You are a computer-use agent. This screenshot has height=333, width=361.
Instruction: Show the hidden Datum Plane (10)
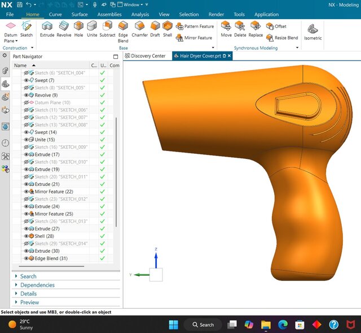pyautogui.click(x=26, y=102)
